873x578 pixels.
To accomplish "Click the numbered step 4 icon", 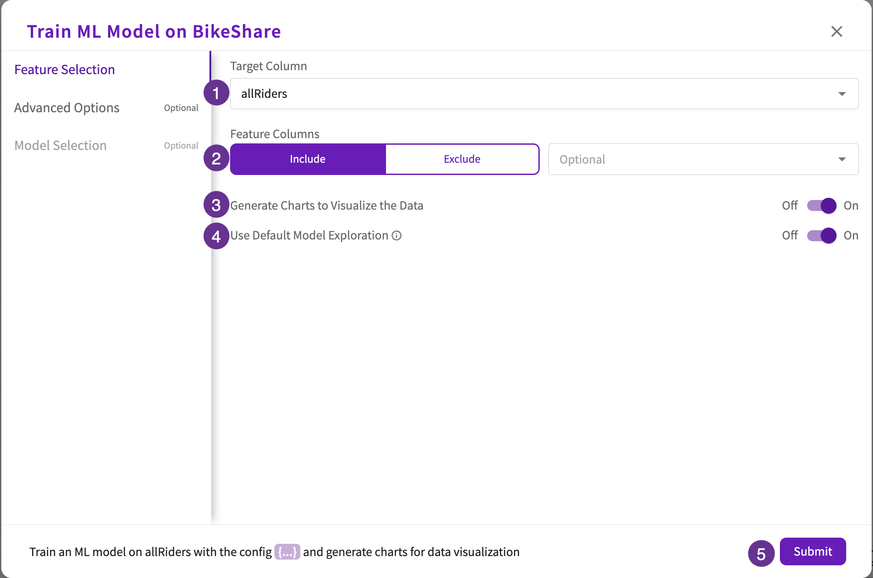I will (x=217, y=234).
